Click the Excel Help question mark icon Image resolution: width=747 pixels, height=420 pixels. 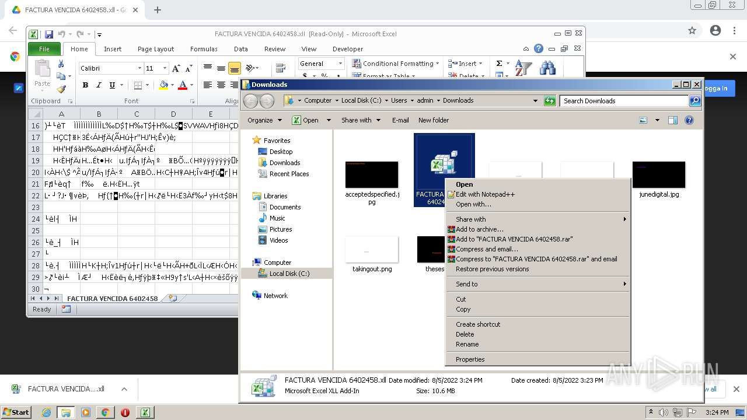pyautogui.click(x=539, y=49)
